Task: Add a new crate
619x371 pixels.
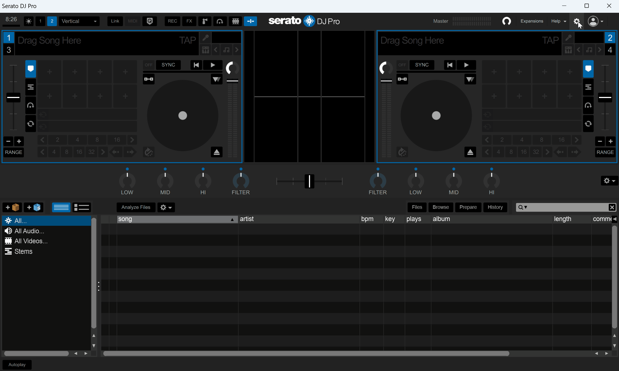Action: [x=12, y=207]
